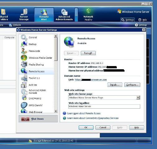
Task: Click the Shut Down button
Action: click(x=38, y=119)
